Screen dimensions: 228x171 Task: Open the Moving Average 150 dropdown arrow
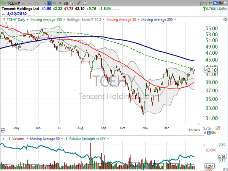tap(64, 19)
